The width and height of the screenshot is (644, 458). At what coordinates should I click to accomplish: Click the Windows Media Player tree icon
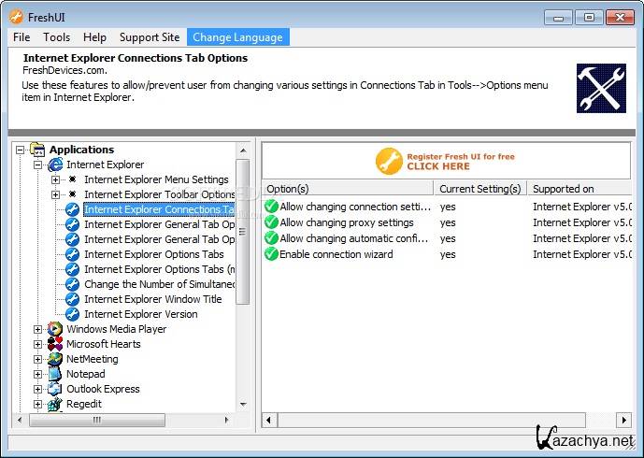(55, 329)
